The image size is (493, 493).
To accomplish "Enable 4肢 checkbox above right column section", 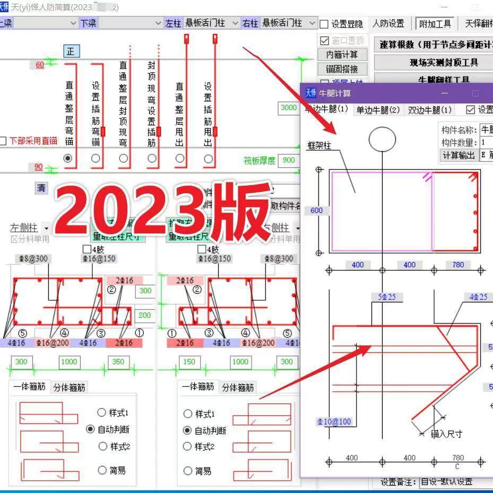I will pyautogui.click(x=202, y=249).
